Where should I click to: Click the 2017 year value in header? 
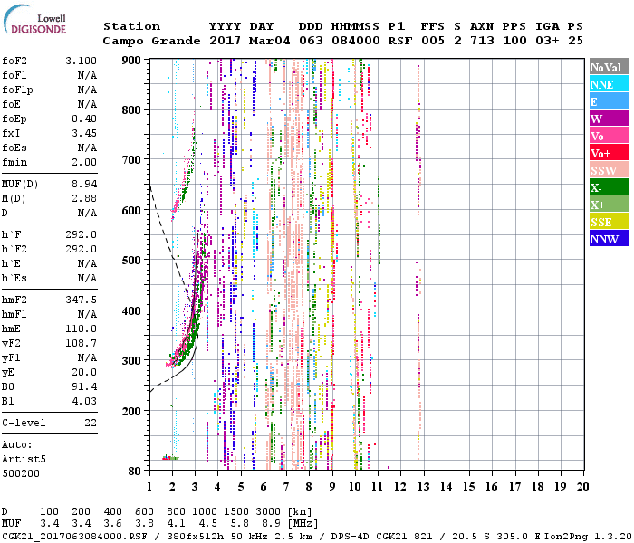coord(225,41)
